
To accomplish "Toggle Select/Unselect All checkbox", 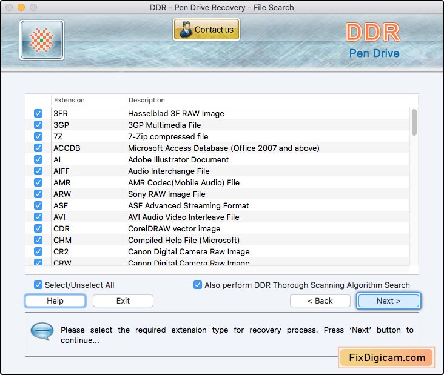I will coord(38,285).
